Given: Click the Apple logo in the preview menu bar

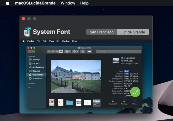Looking at the screenshot, I should 24,41.
